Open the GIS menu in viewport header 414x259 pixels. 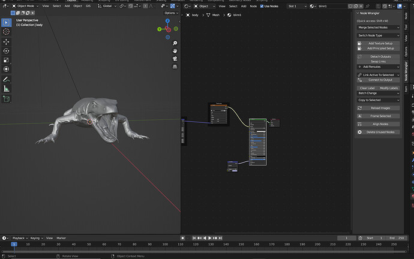click(x=88, y=6)
